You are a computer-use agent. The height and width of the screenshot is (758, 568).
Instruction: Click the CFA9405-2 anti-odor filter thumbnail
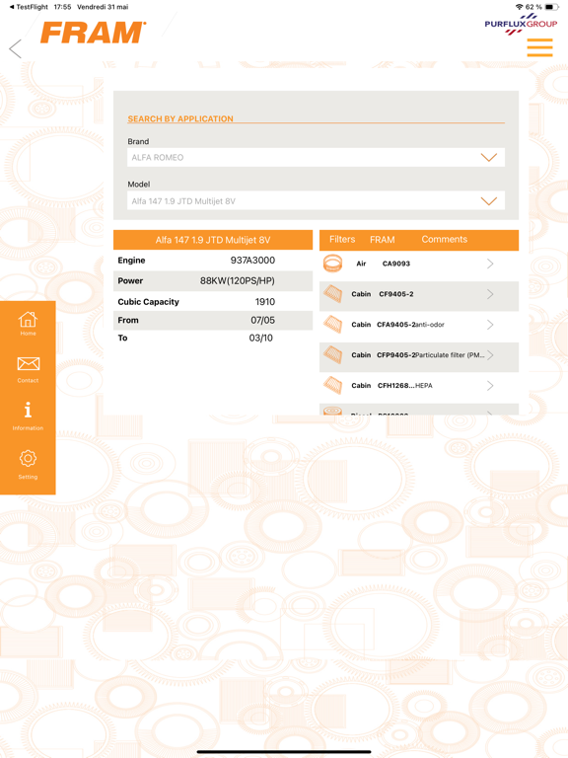coord(332,325)
